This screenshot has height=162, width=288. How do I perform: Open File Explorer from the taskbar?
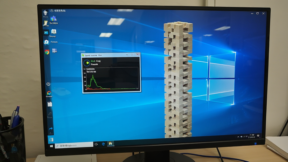pyautogui.click(x=110, y=143)
